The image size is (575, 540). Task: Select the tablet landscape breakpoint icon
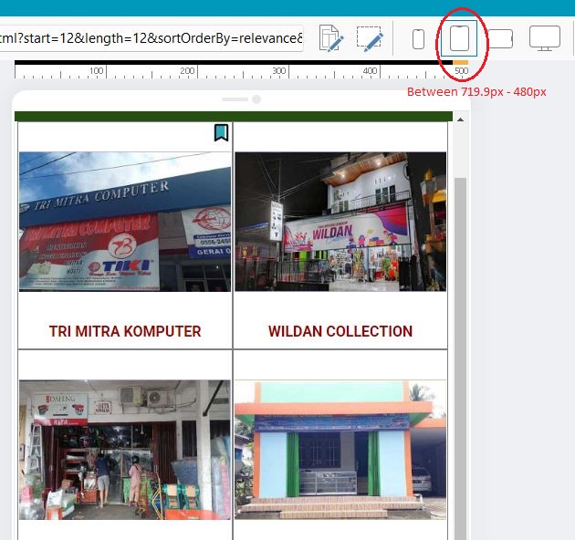[x=500, y=39]
